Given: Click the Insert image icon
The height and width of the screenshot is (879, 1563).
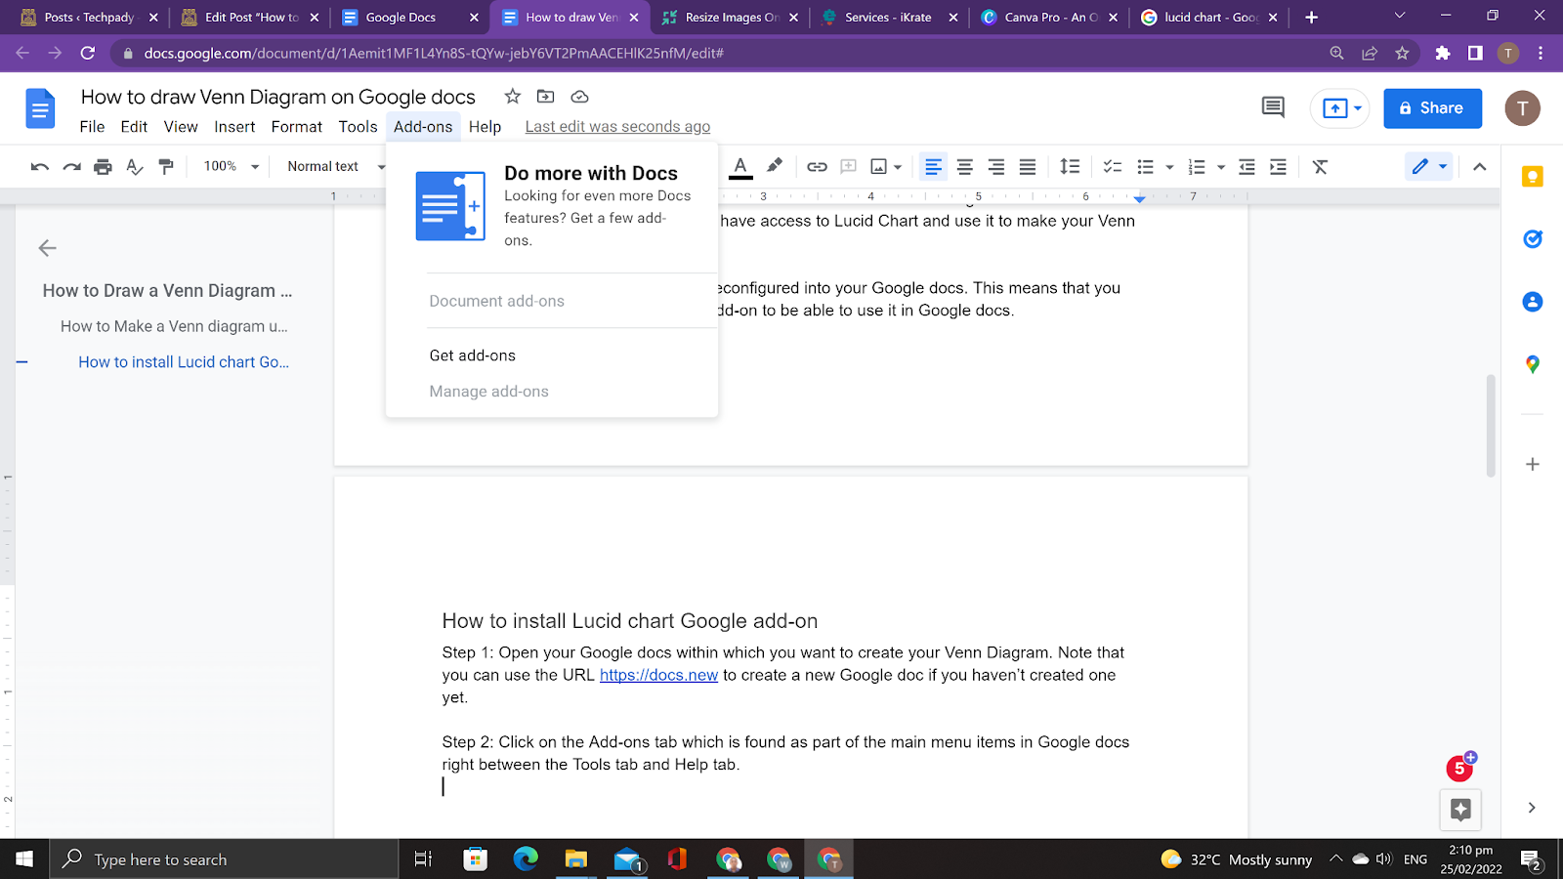Looking at the screenshot, I should coord(879,167).
